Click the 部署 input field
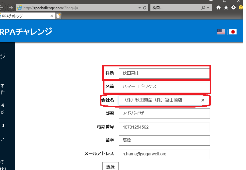Screen dimensions: 246x170 [164, 114]
